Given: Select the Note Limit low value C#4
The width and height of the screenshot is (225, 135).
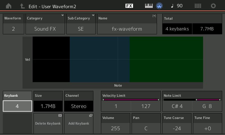Looking at the screenshot, I should 177,106.
